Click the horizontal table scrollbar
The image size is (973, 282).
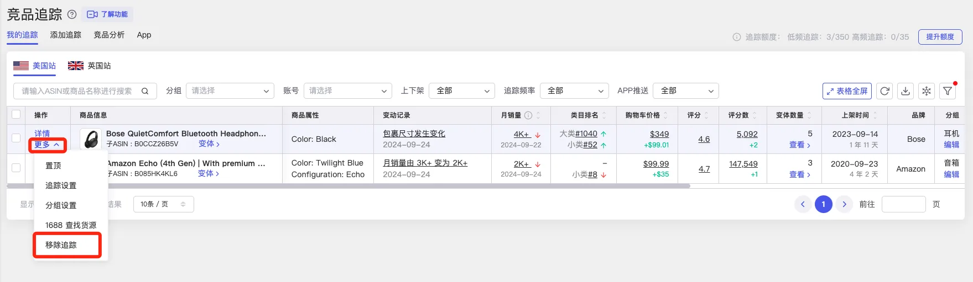tap(348, 186)
